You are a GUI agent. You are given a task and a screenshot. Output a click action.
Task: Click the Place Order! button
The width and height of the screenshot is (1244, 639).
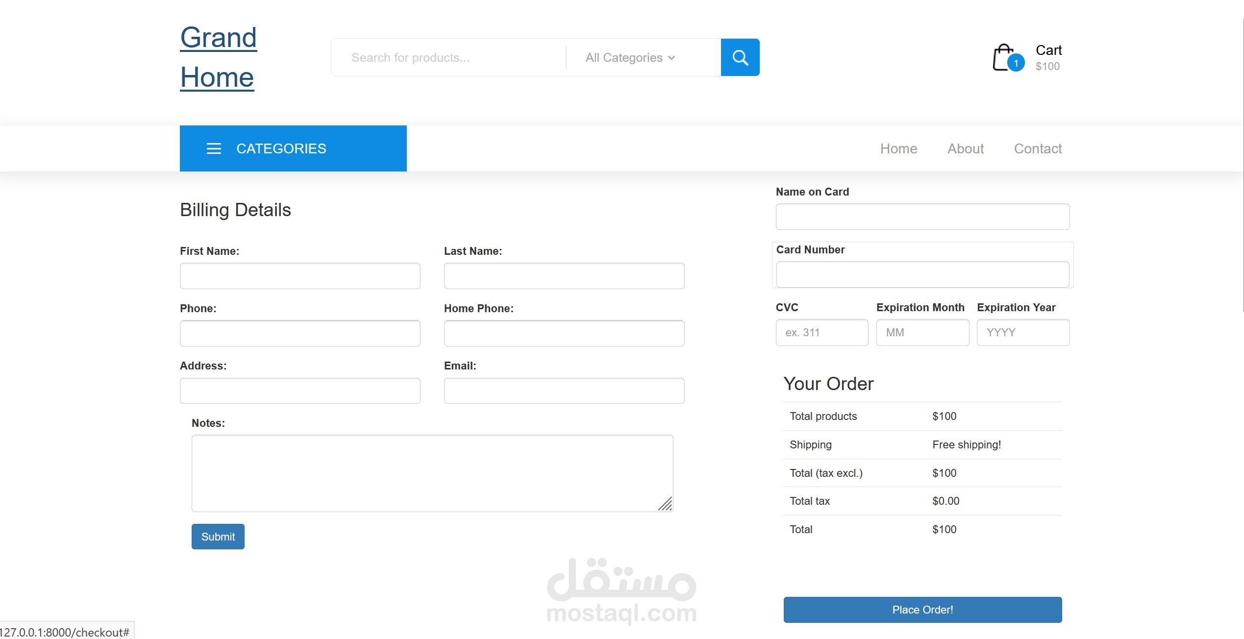click(922, 610)
